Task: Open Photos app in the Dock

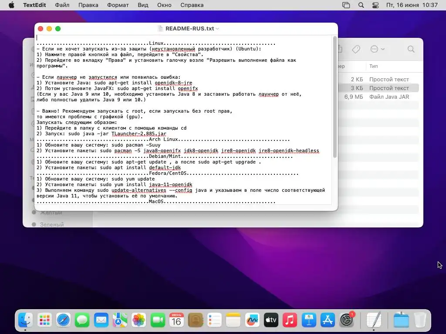Action: (x=139, y=320)
